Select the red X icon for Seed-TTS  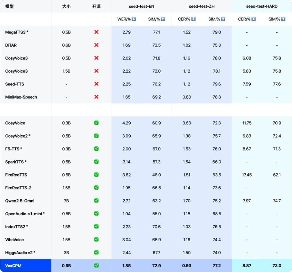[x=96, y=84]
